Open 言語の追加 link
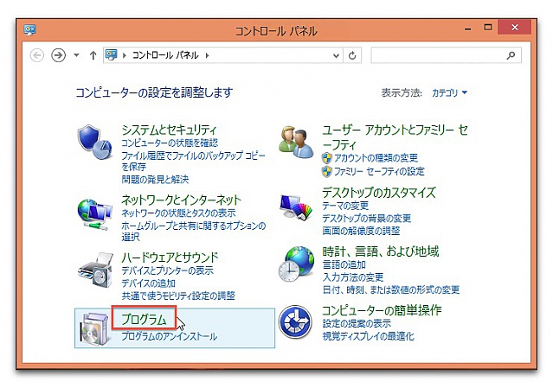The height and width of the screenshot is (388, 553). click(x=344, y=264)
